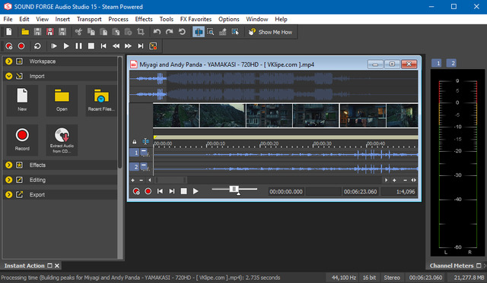Viewport: 487px width, 283px height.
Task: Toggle the lock icon beside the time ruler
Action: pos(135,142)
